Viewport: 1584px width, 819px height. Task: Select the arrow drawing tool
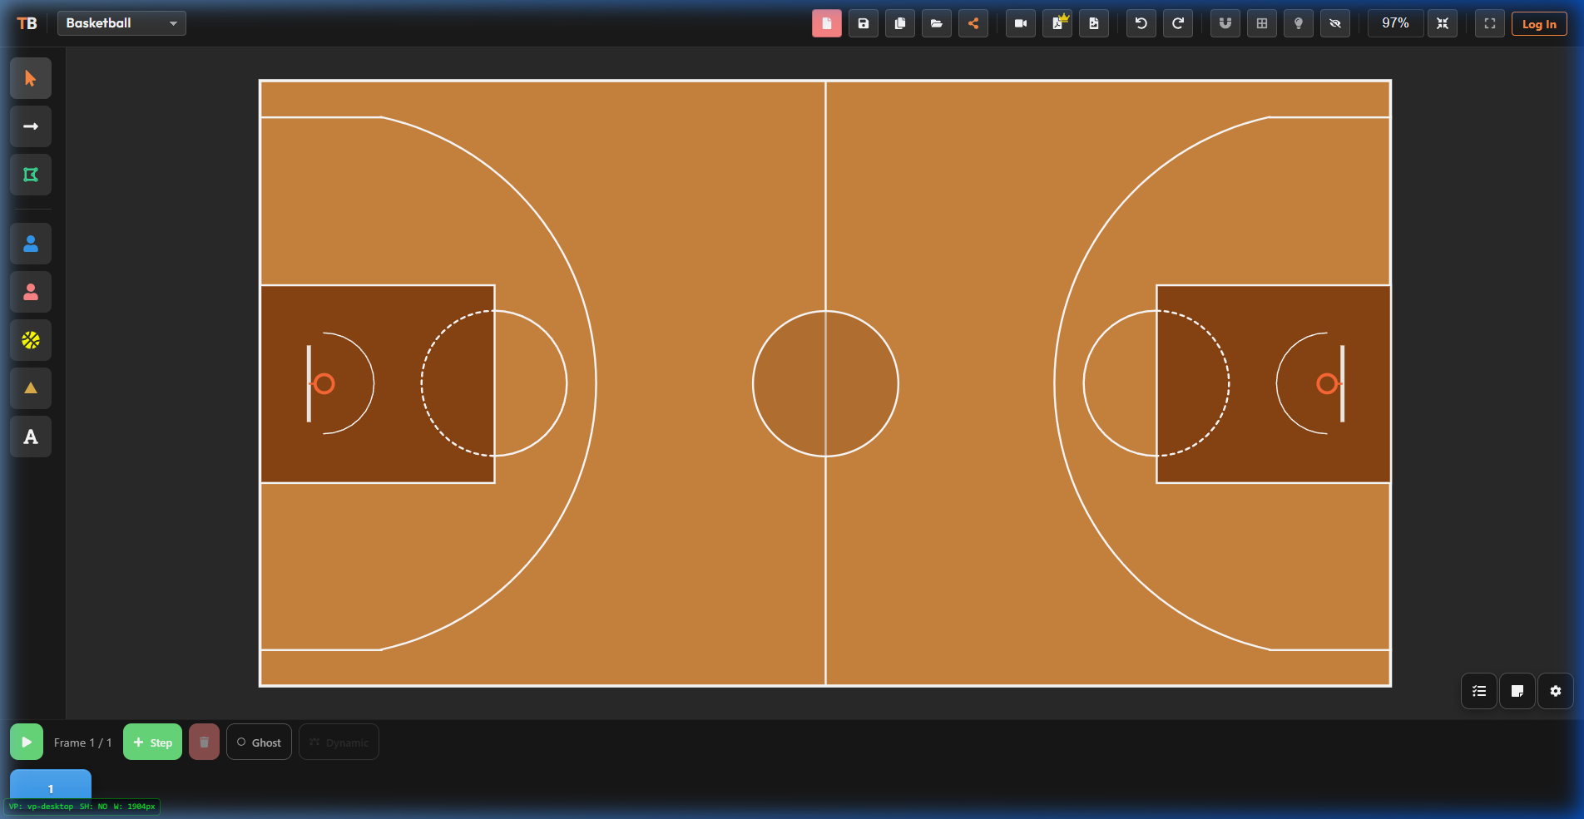tap(30, 126)
